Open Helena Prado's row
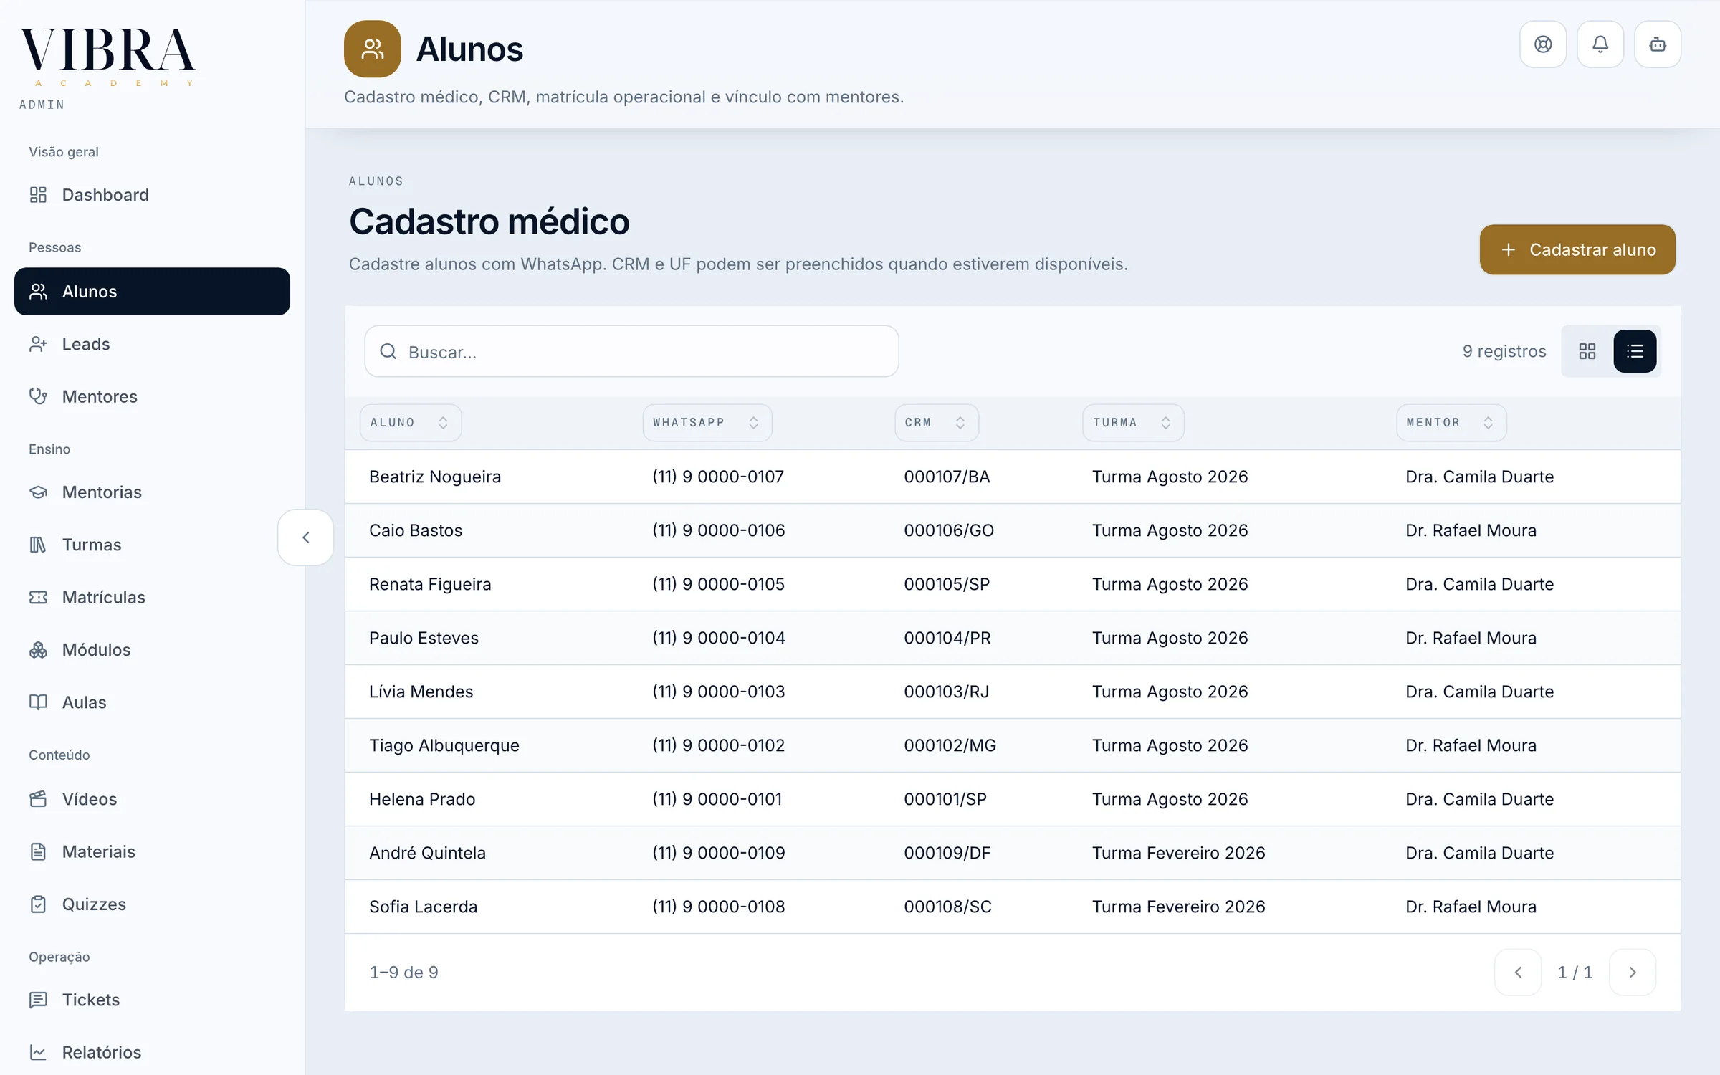Screen dimensions: 1720x1075 click(1012, 799)
